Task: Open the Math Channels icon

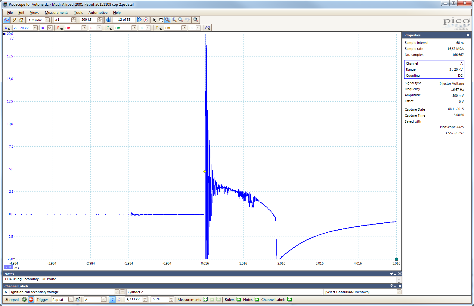Action: [x=208, y=28]
